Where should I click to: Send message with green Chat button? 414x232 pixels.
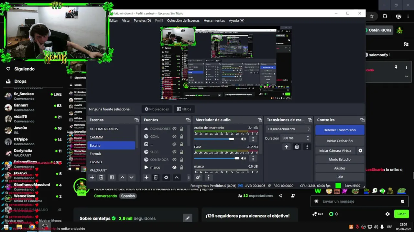[401, 214]
